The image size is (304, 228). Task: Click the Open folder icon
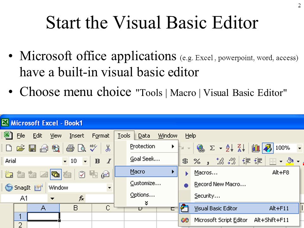tap(20, 148)
